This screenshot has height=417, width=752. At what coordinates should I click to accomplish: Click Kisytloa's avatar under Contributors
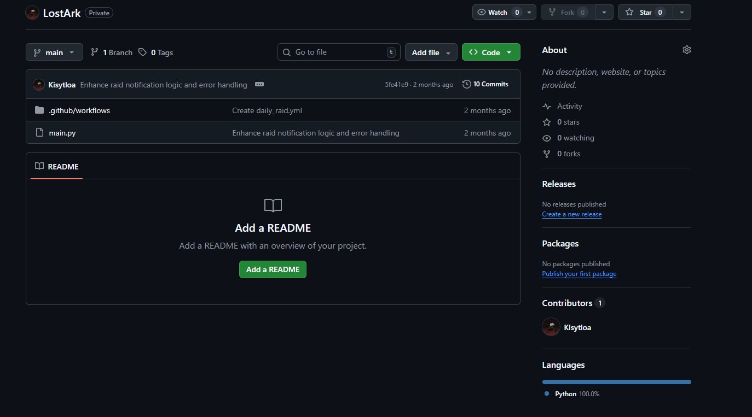point(551,327)
